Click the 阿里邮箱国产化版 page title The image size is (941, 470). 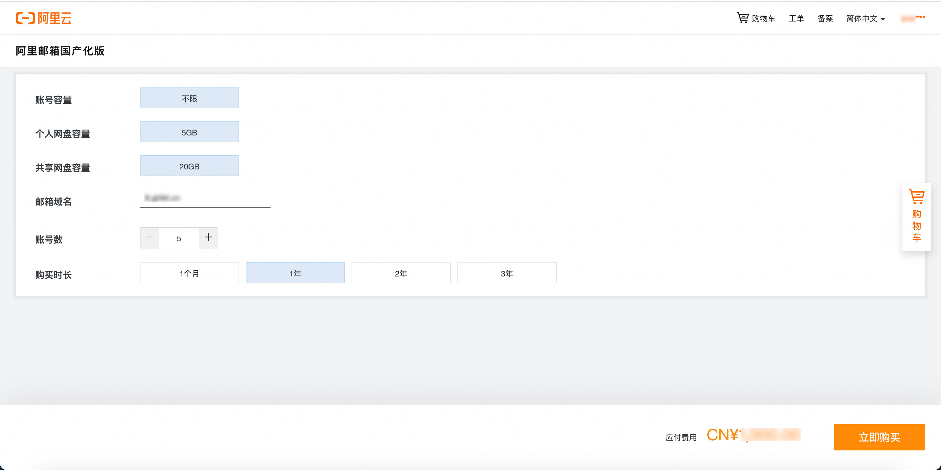click(59, 51)
